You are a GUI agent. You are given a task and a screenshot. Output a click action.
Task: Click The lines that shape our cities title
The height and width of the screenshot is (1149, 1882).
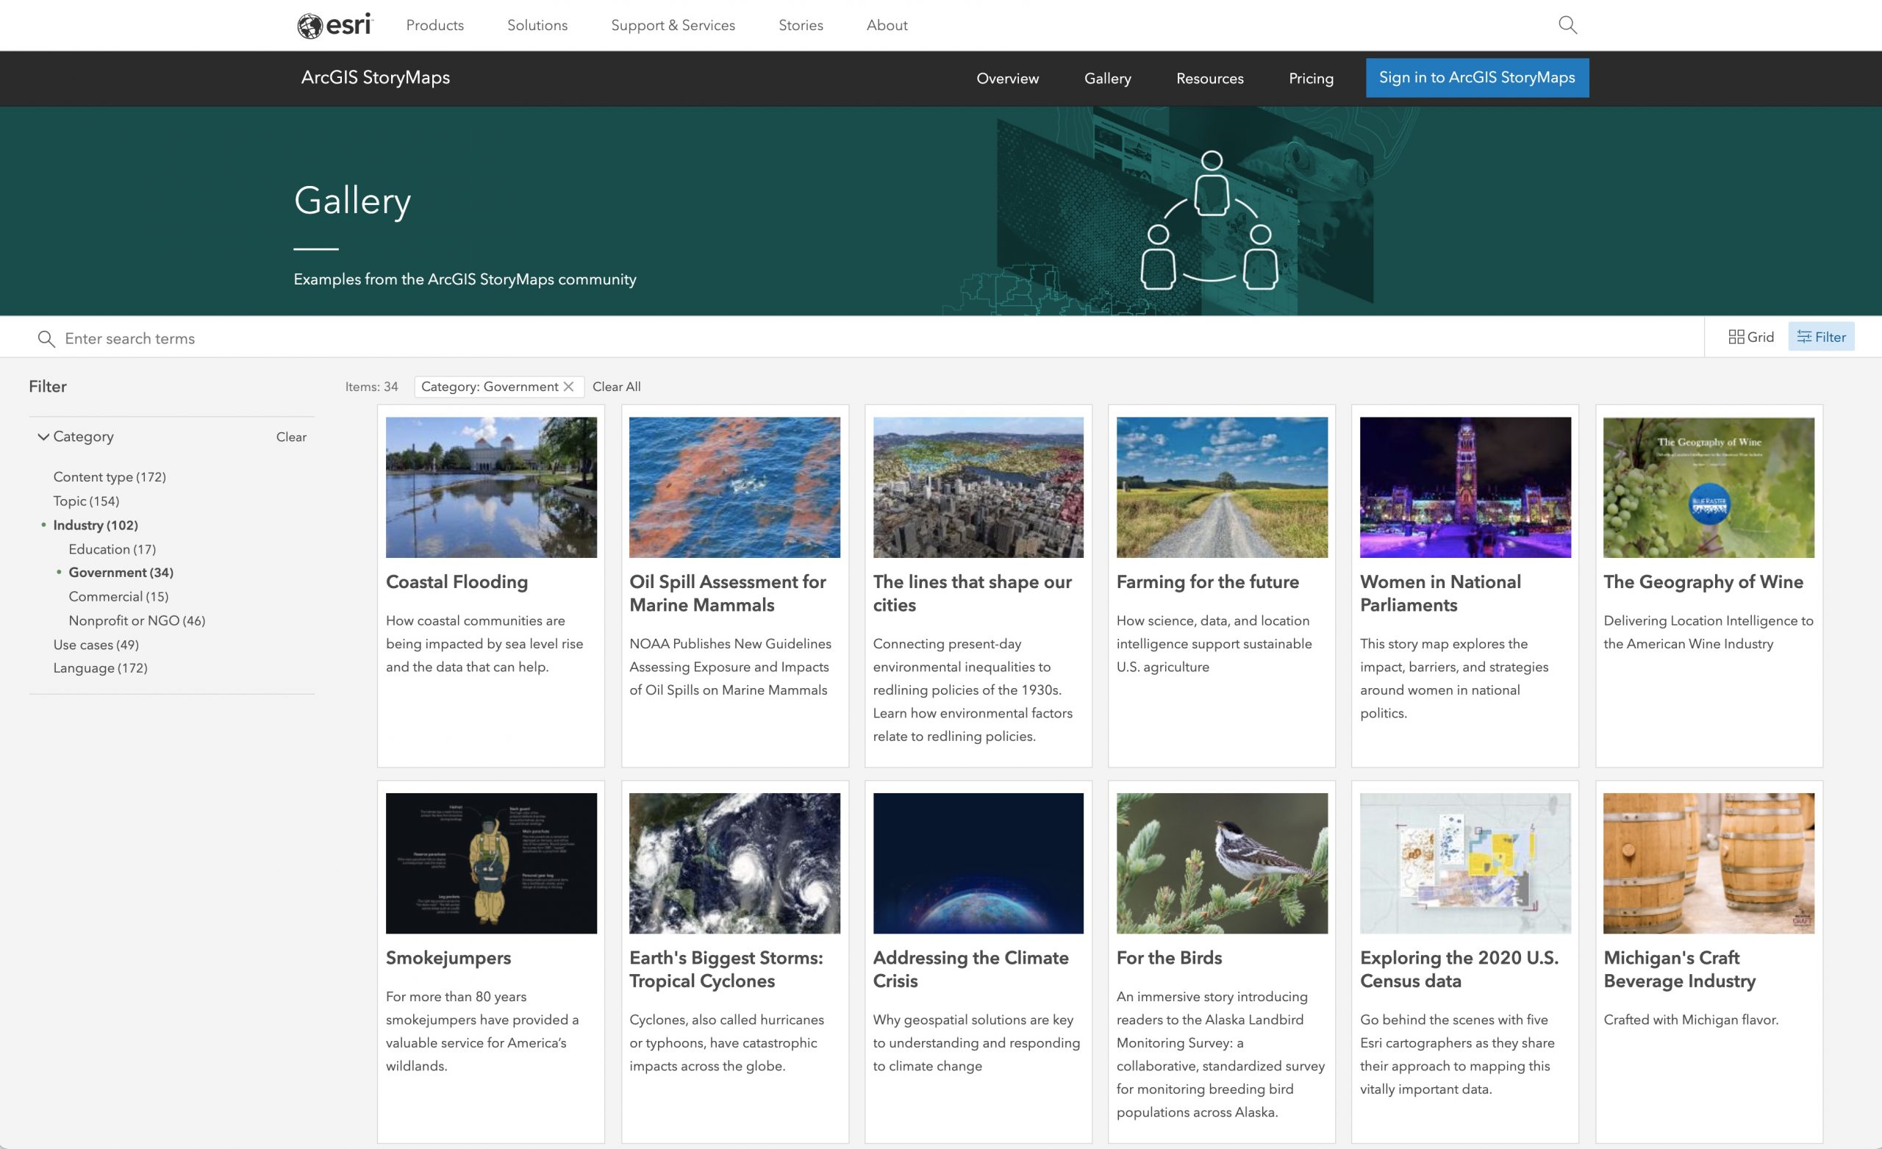[x=973, y=593]
